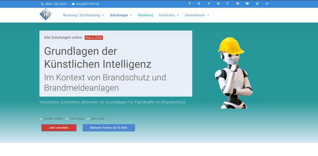
Task: Click email link info@DIN-14675.de
Action: pos(87,4)
